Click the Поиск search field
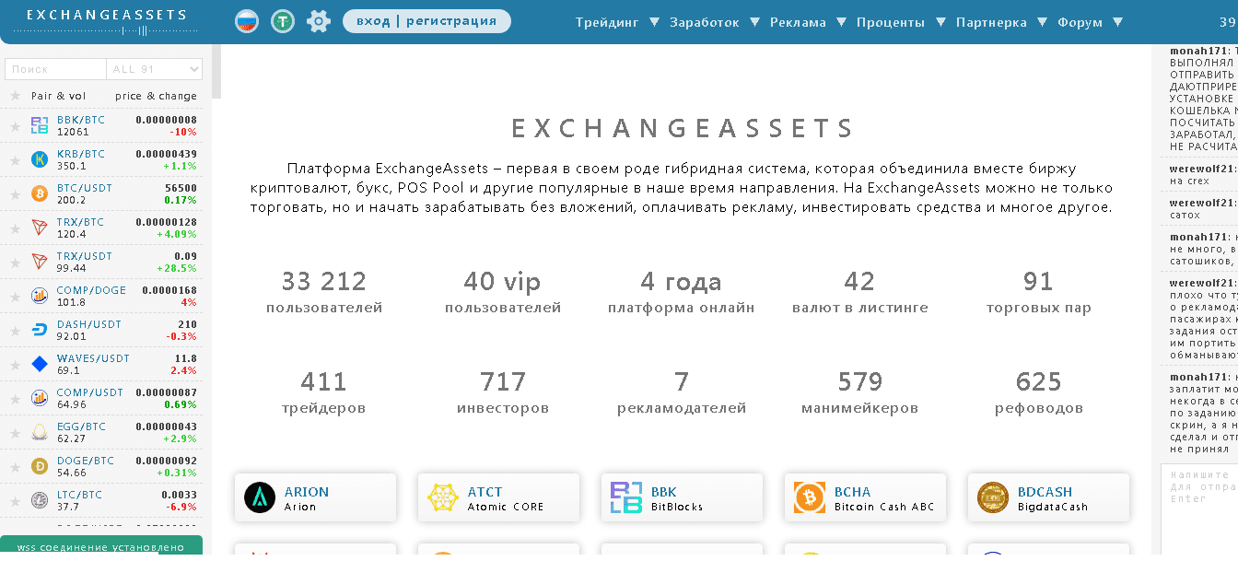This screenshot has width=1238, height=561. click(x=55, y=69)
